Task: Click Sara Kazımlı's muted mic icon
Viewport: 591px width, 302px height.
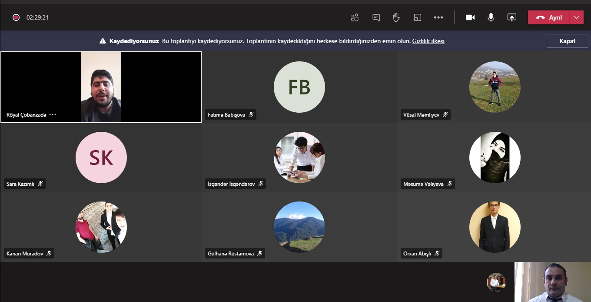Action: [x=40, y=184]
